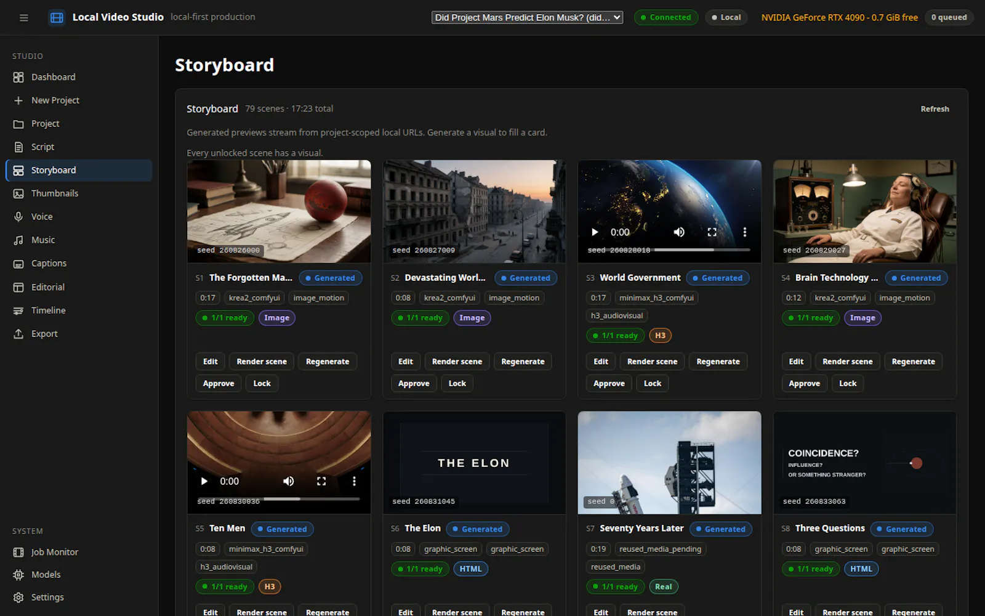985x616 pixels.
Task: Enter fullscreen on S5 Ten Men video
Action: pyautogui.click(x=321, y=481)
